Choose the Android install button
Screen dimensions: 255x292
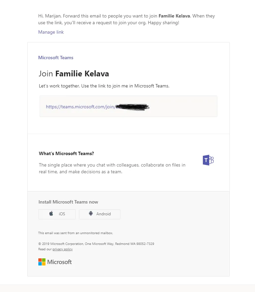coord(100,214)
